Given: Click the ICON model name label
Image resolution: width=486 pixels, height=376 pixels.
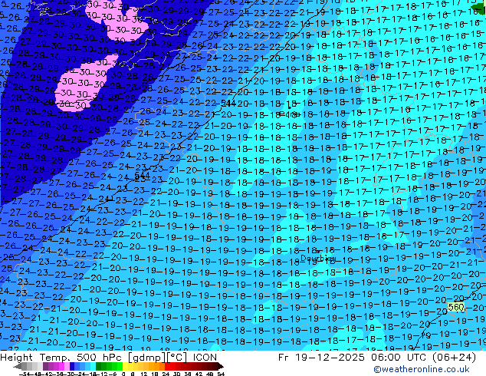Looking at the screenshot, I should [205, 358].
